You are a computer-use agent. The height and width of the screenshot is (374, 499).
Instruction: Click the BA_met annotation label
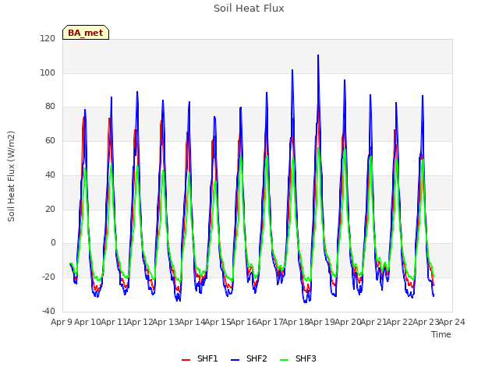pyautogui.click(x=86, y=33)
